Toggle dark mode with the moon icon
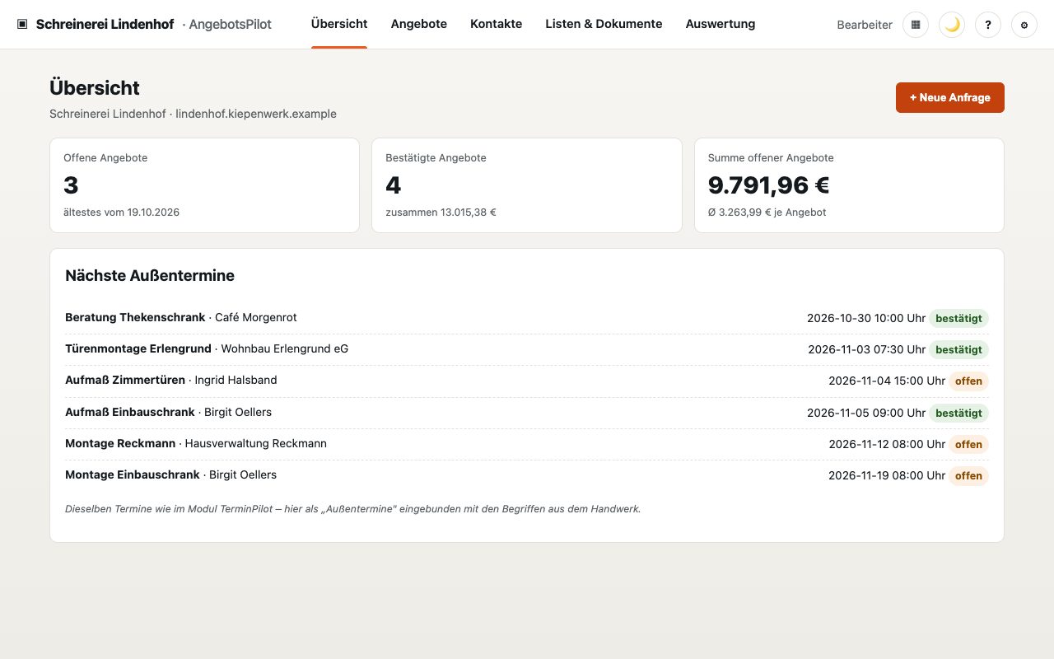 (952, 25)
